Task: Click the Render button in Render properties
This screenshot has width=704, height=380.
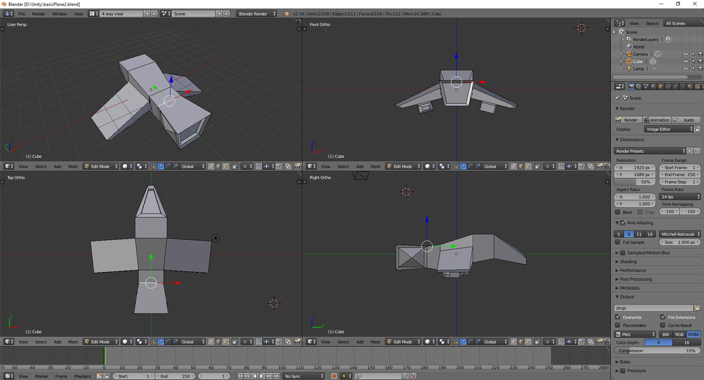Action: [x=628, y=119]
